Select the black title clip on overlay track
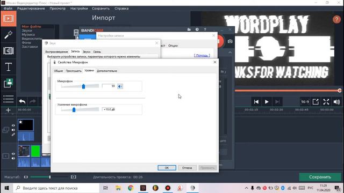 coord(26,125)
